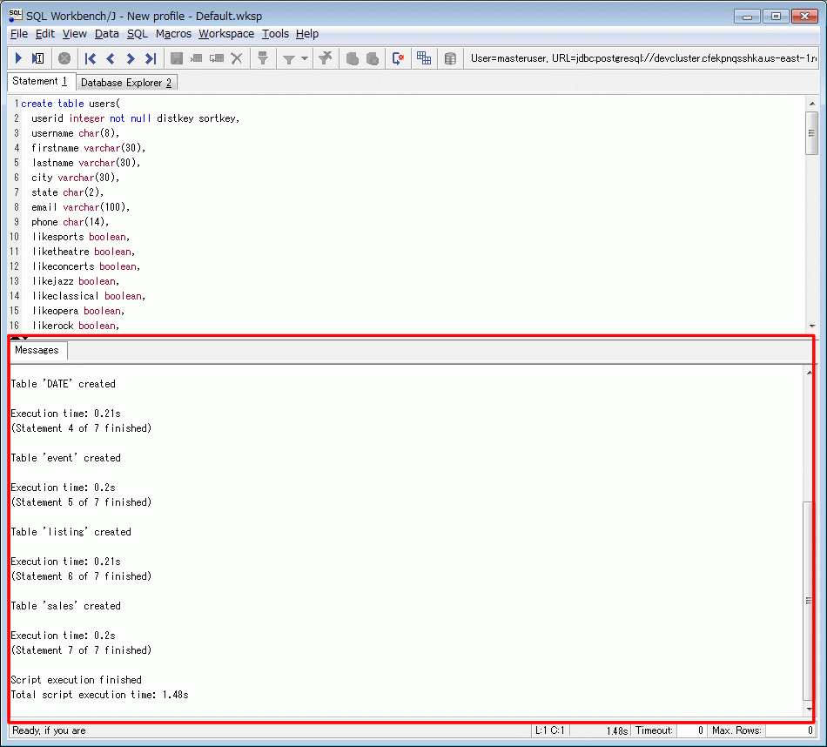The image size is (827, 747).
Task: Click 'Script execution finished' message
Action: [x=77, y=680]
